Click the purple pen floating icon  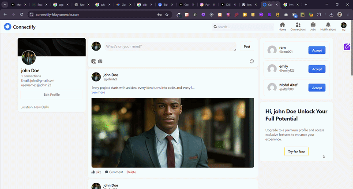click(347, 47)
